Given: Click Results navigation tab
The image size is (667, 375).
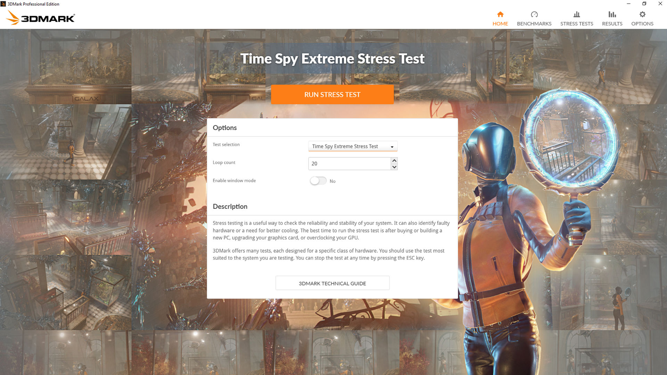Looking at the screenshot, I should [611, 18].
